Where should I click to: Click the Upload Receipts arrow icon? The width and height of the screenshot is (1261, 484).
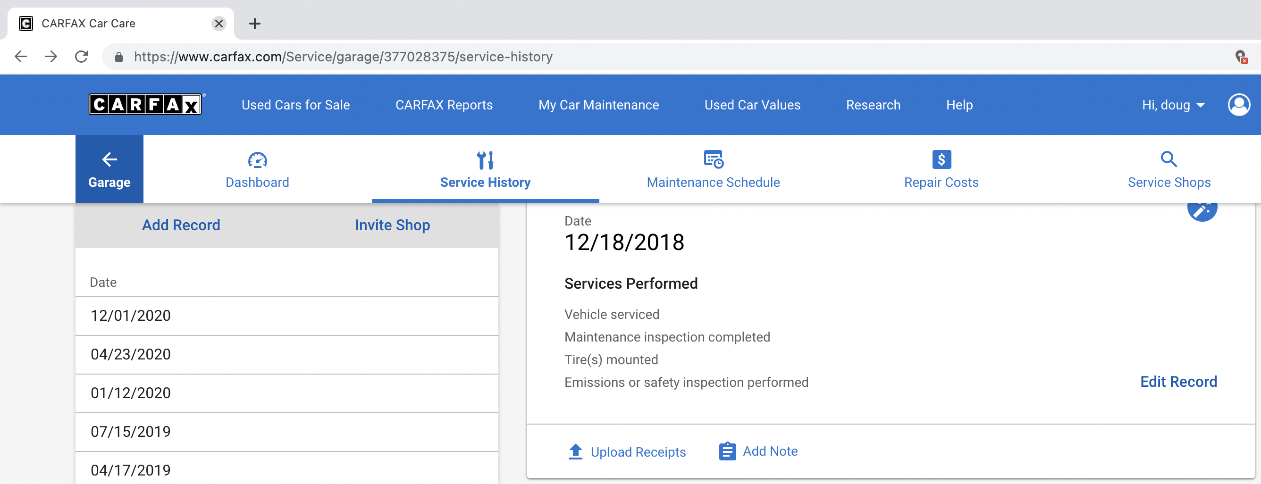click(x=576, y=451)
